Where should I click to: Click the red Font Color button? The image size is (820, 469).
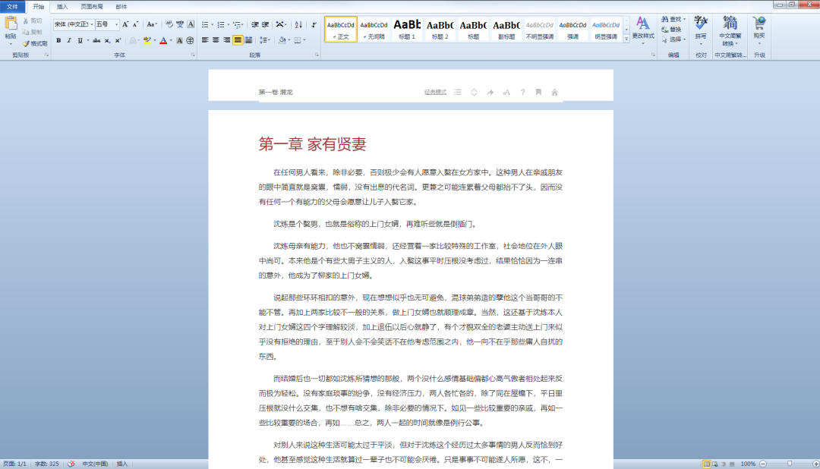click(x=163, y=40)
